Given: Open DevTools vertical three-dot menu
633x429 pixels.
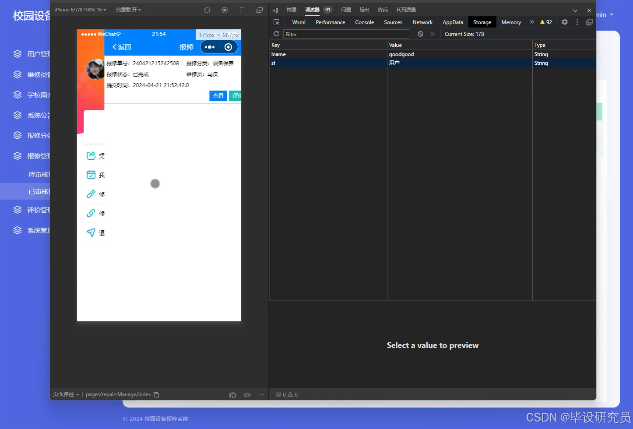Looking at the screenshot, I should [577, 22].
